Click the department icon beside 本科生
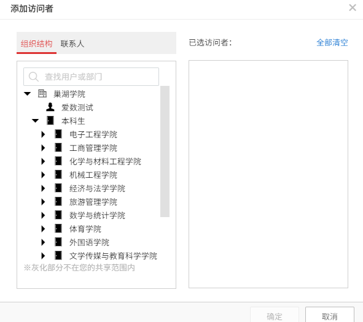This screenshot has height=322, width=363. (x=50, y=120)
